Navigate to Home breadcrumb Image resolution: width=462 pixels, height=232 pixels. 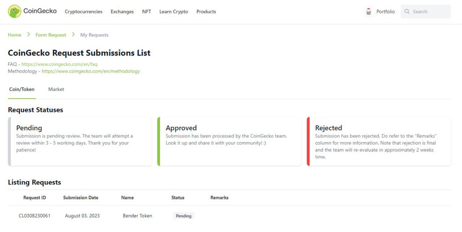pos(15,35)
